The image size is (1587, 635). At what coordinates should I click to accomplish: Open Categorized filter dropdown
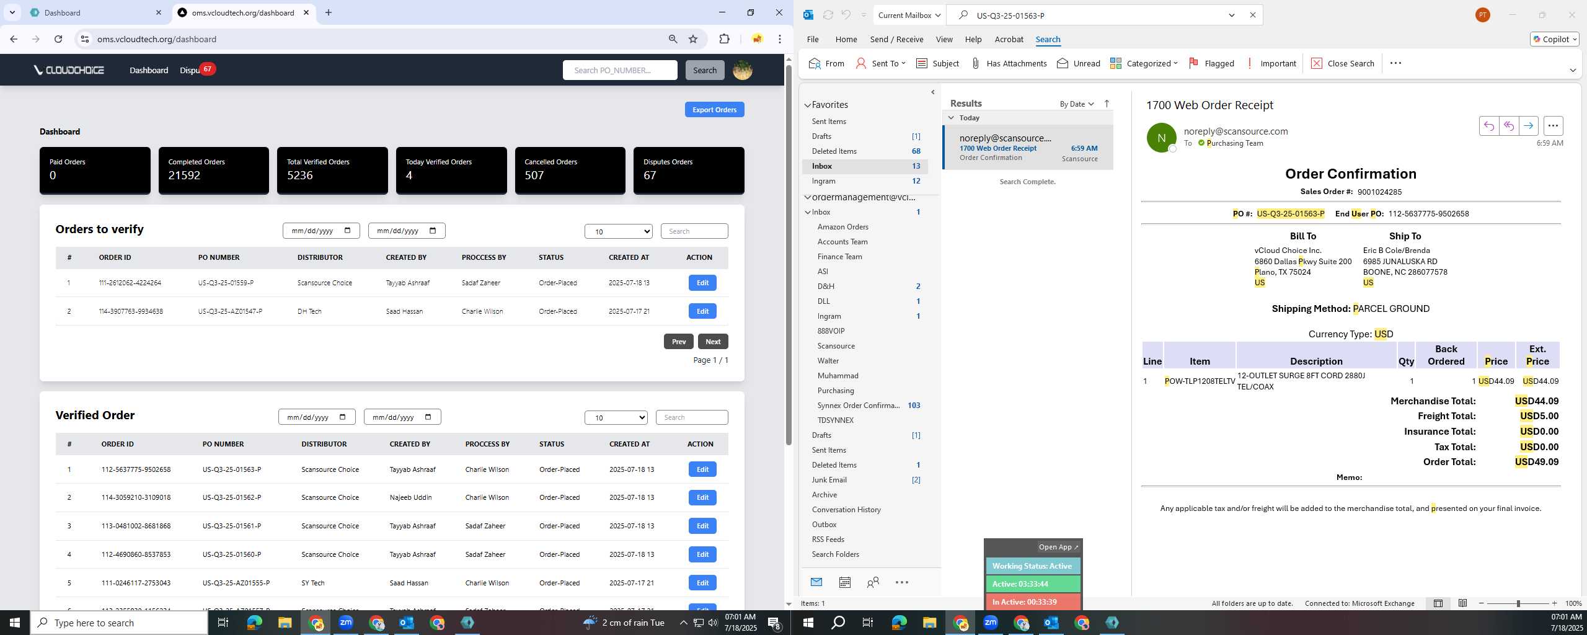1144,63
